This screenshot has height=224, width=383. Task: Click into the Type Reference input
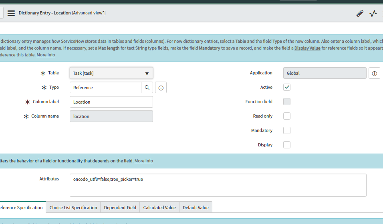point(105,88)
